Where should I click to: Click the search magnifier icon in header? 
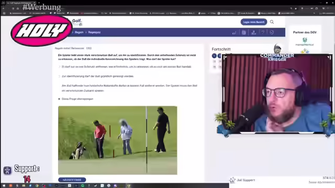(272, 22)
